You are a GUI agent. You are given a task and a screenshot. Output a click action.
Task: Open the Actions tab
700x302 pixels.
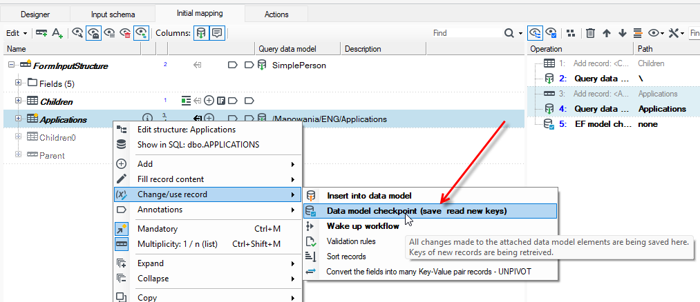pyautogui.click(x=276, y=14)
